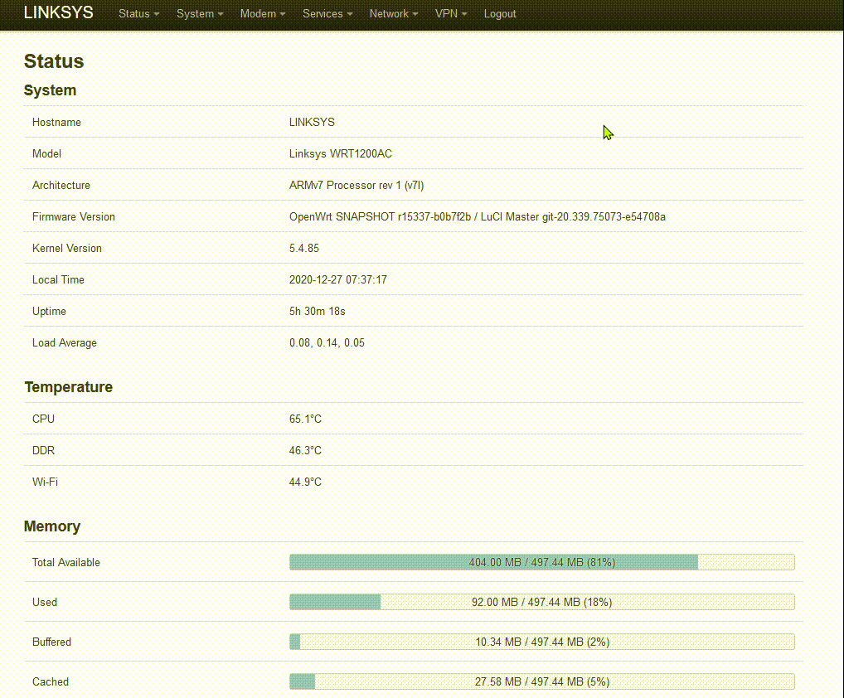Select hostname value LINKSYS
844x698 pixels.
click(312, 122)
